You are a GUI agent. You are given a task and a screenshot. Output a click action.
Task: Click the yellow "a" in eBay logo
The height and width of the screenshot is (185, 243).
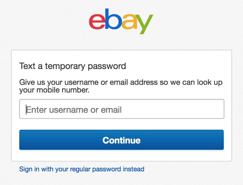point(129,21)
